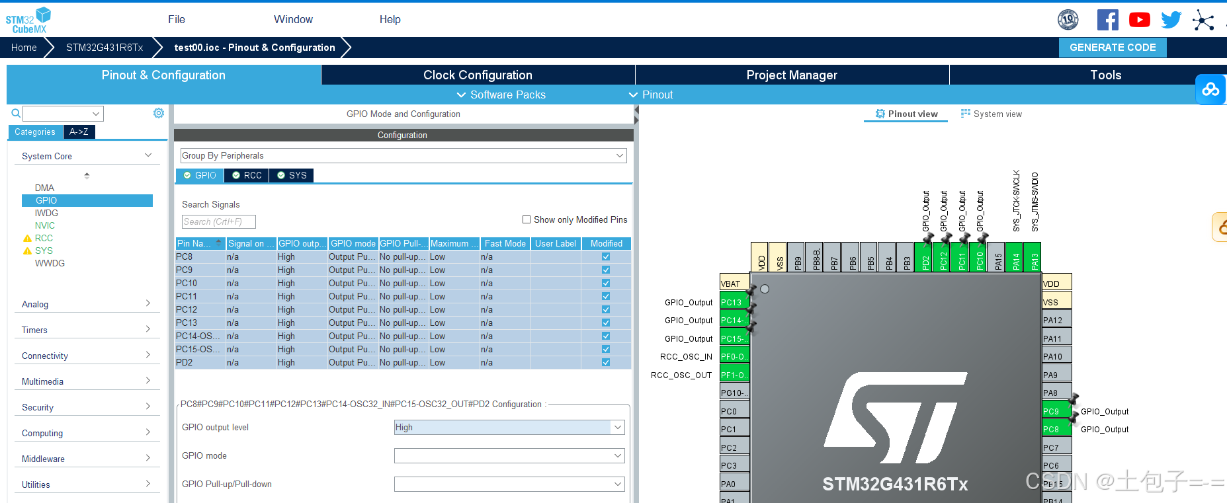Toggle Modified checkbox for PC9 row
Screen dimensions: 1227x503
(x=606, y=270)
